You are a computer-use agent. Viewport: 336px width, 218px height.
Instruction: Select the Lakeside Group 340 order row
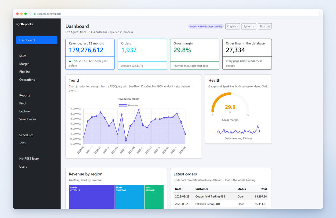pyautogui.click(x=221, y=204)
